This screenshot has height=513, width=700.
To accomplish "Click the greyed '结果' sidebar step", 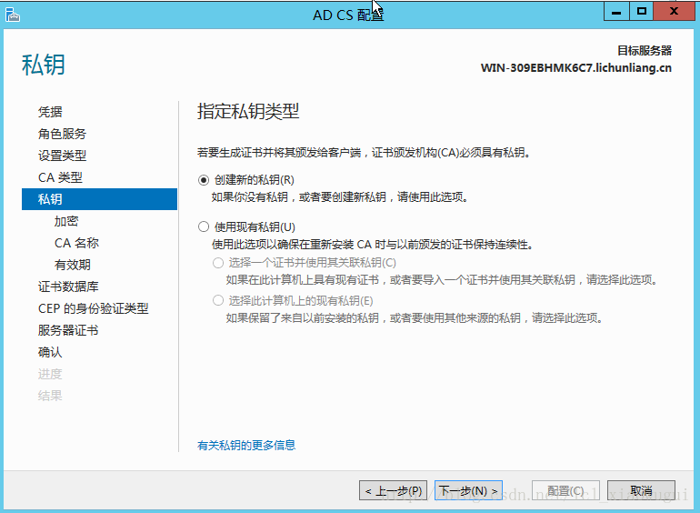I will click(50, 396).
